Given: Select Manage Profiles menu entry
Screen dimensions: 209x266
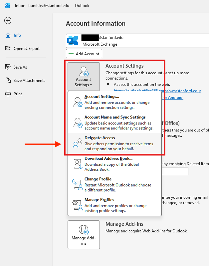Looking at the screenshot, I should tap(114, 205).
